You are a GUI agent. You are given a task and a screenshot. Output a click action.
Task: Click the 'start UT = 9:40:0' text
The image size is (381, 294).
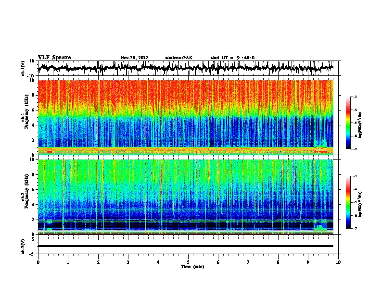[x=232, y=58]
